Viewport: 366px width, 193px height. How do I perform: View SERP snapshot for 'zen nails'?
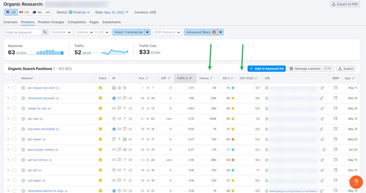(335, 118)
